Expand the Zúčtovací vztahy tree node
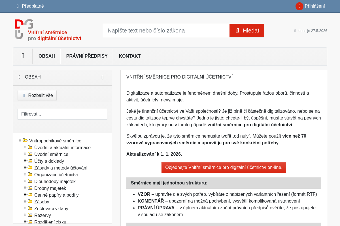The width and height of the screenshot is (340, 226). [25, 208]
